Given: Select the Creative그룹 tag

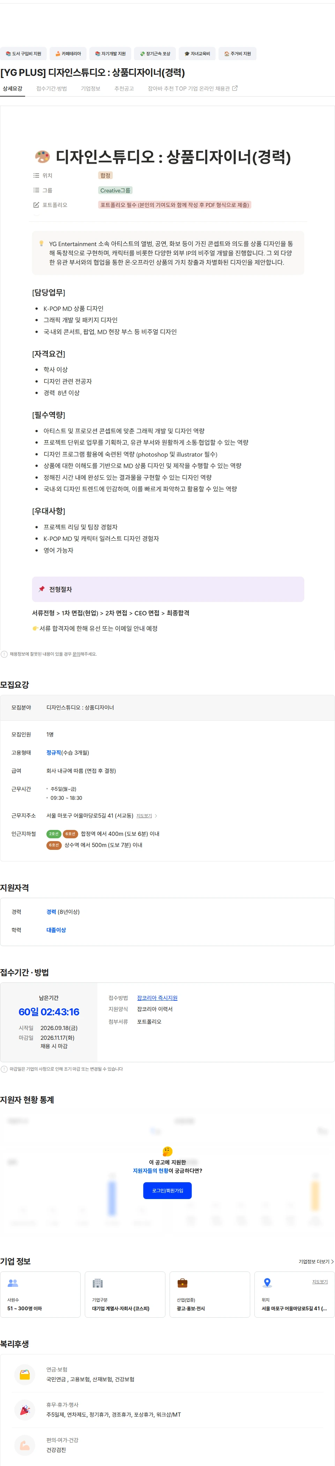Looking at the screenshot, I should [x=115, y=190].
